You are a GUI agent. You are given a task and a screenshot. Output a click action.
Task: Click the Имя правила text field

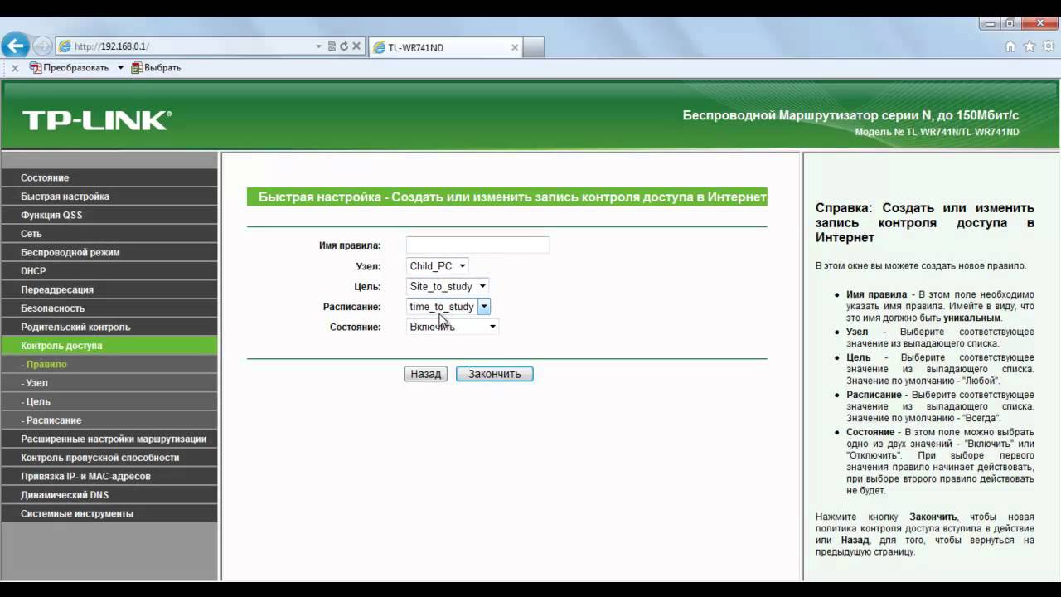[477, 245]
